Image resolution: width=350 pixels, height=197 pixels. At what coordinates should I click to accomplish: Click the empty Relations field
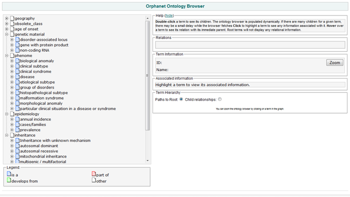click(250, 45)
